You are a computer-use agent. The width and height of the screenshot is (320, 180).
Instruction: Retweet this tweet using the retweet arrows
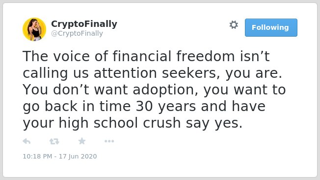click(54, 141)
